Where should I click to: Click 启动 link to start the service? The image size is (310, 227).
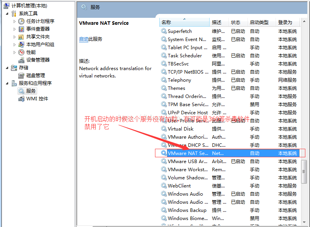click(x=84, y=39)
